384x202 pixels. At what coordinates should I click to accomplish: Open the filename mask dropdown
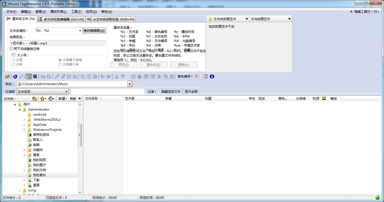click(80, 31)
